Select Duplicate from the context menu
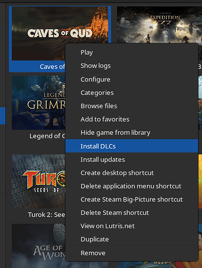202x268 pixels. (132, 239)
